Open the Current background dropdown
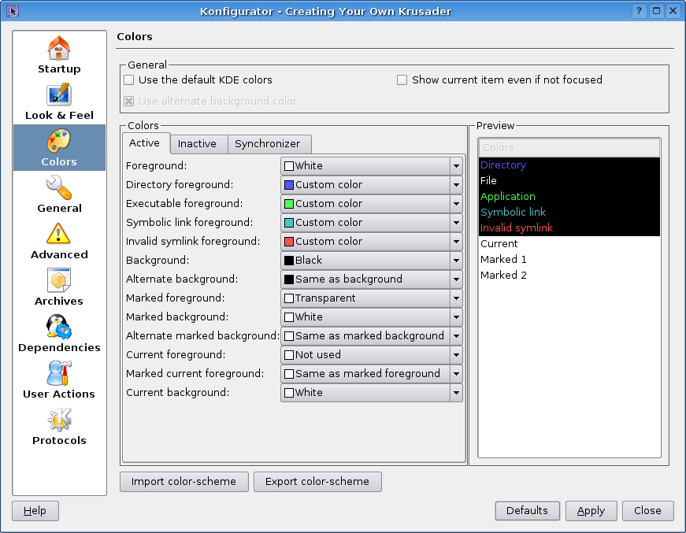The width and height of the screenshot is (686, 533). coord(372,393)
